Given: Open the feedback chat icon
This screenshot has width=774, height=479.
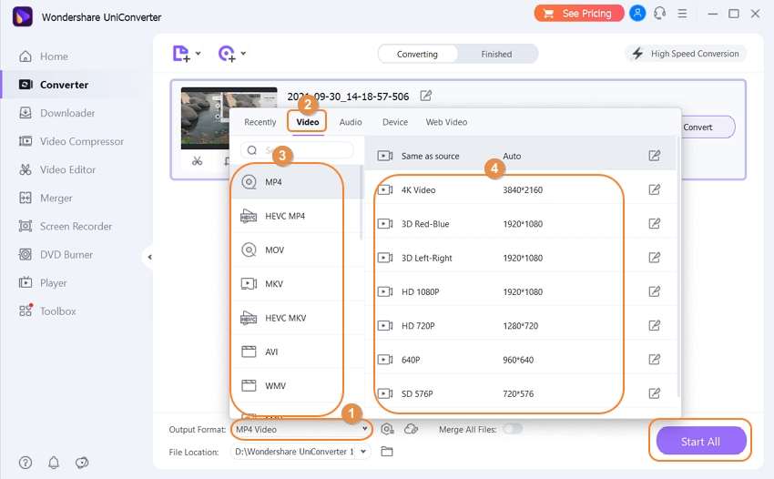Looking at the screenshot, I should coord(82,463).
